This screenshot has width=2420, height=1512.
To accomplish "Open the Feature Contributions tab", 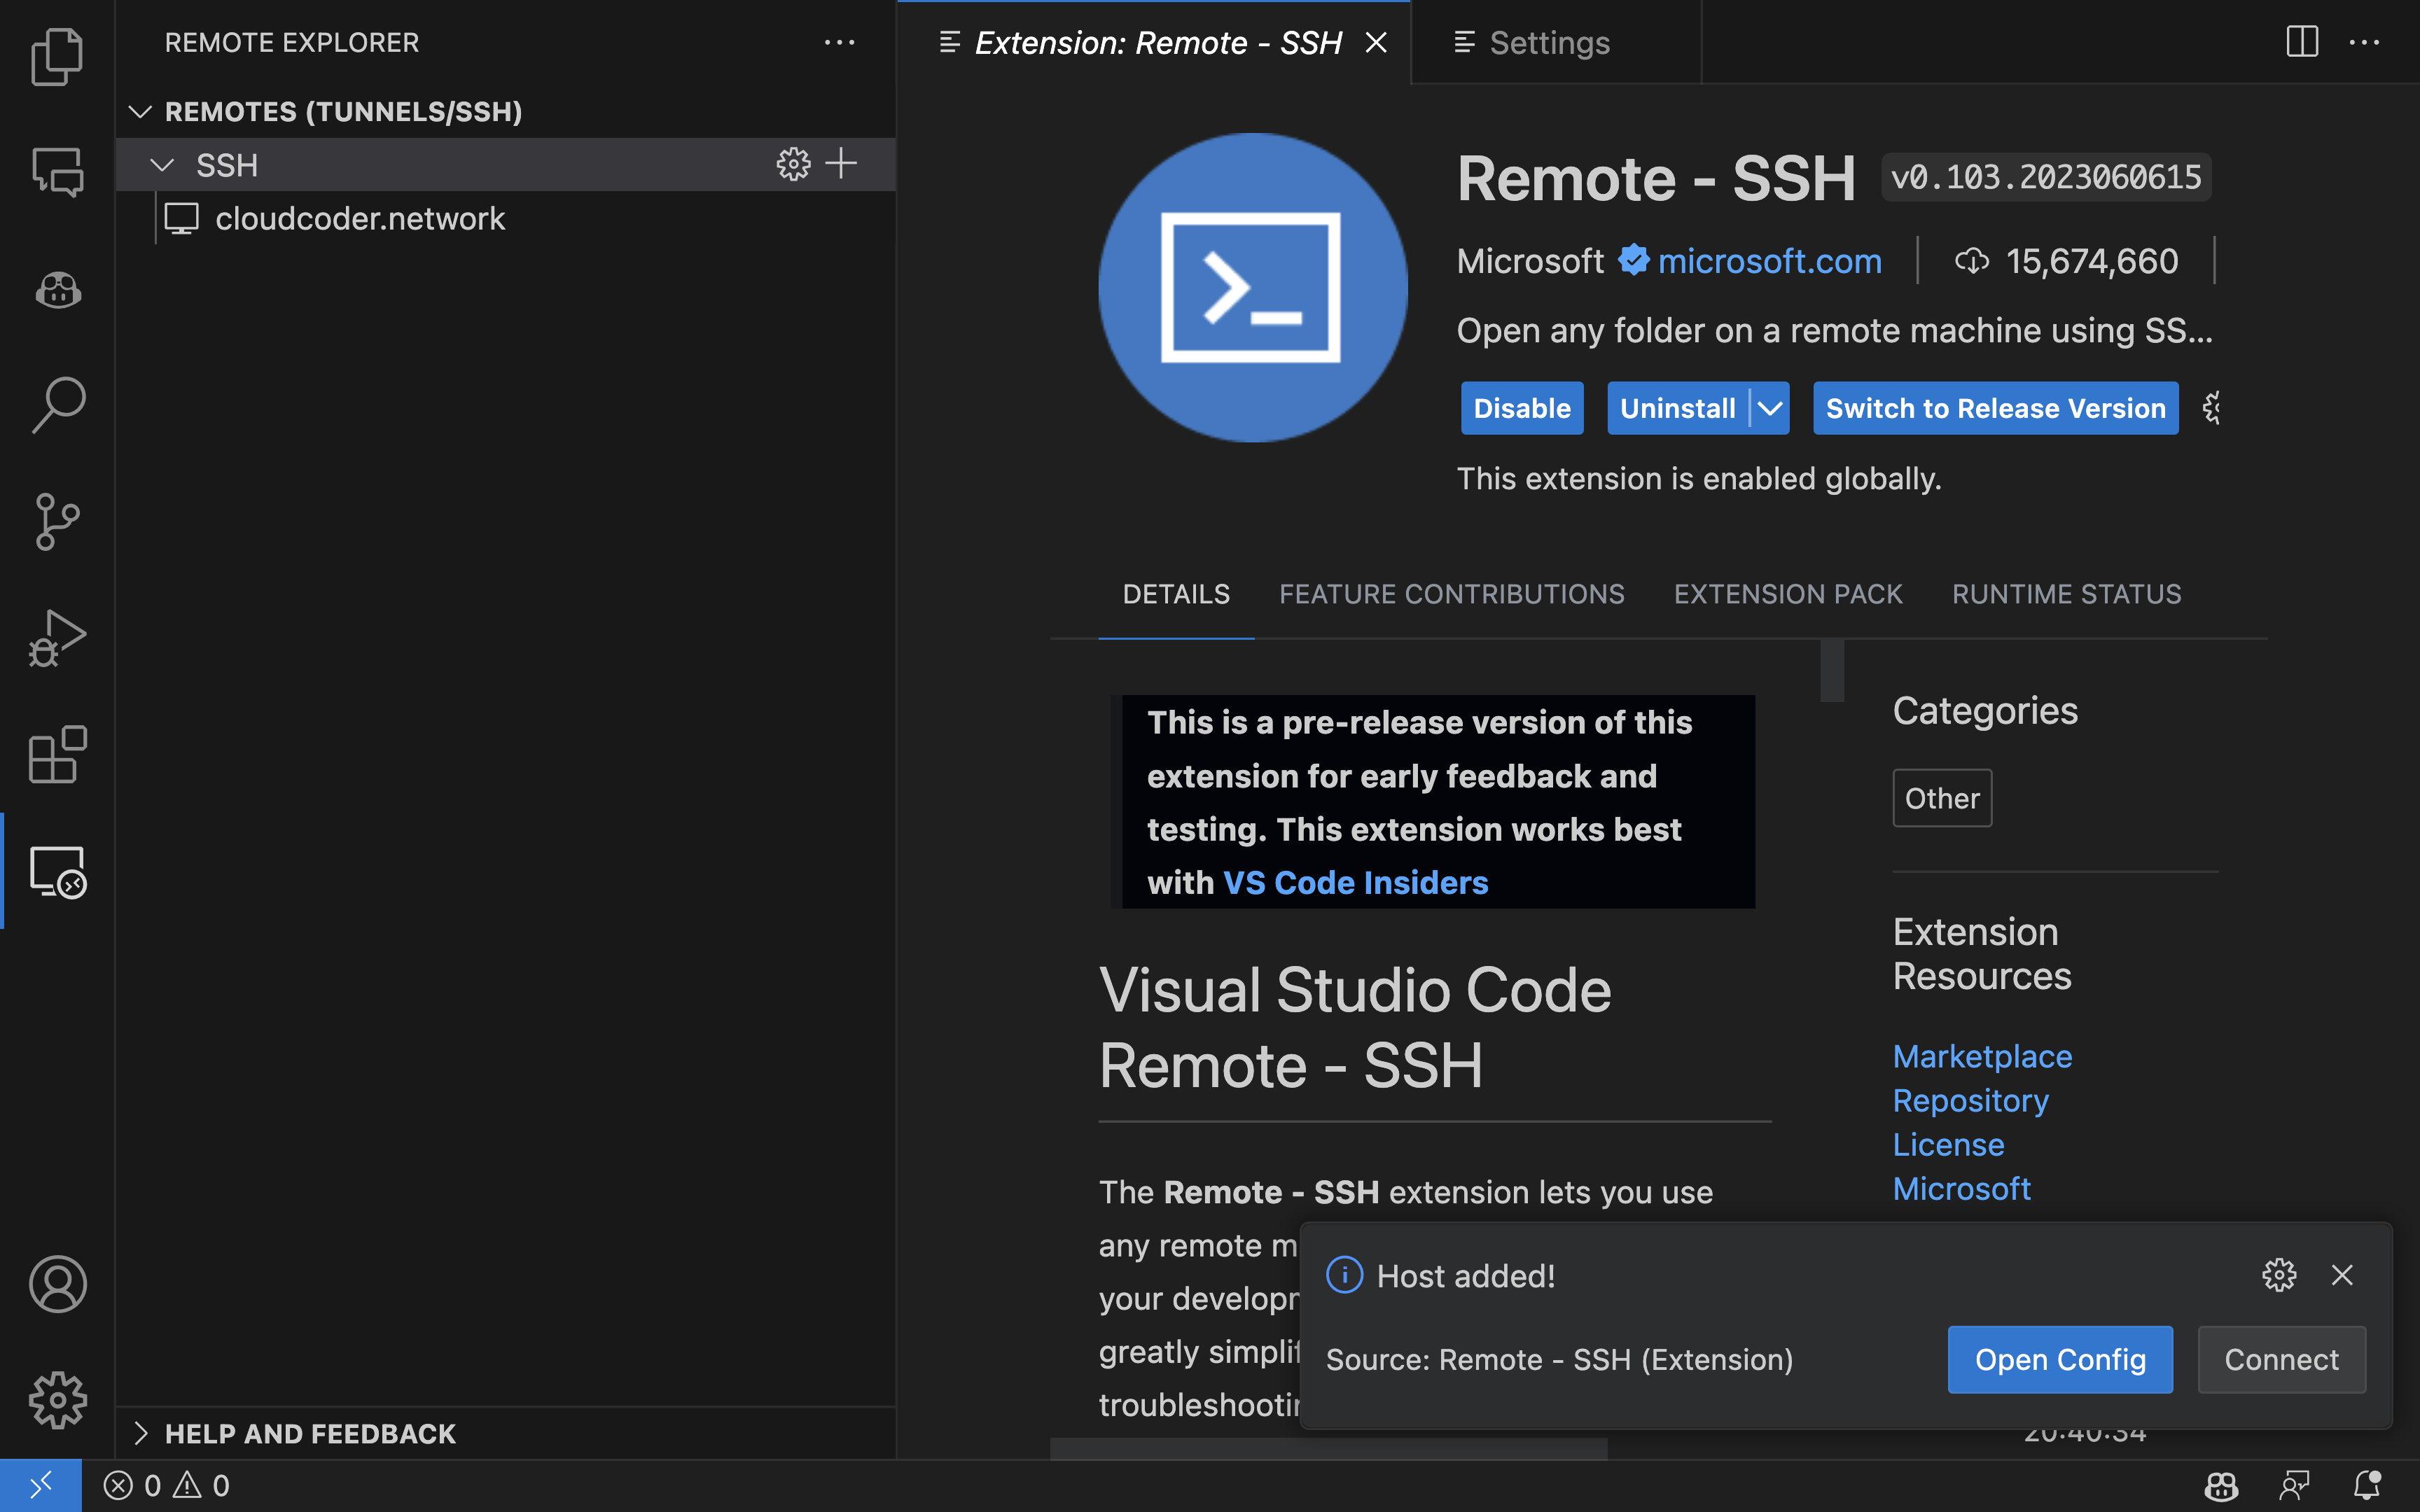I will click(x=1452, y=594).
